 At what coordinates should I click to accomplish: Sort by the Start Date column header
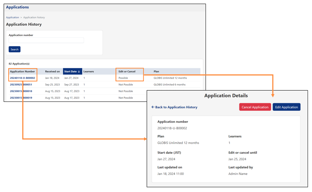72,71
